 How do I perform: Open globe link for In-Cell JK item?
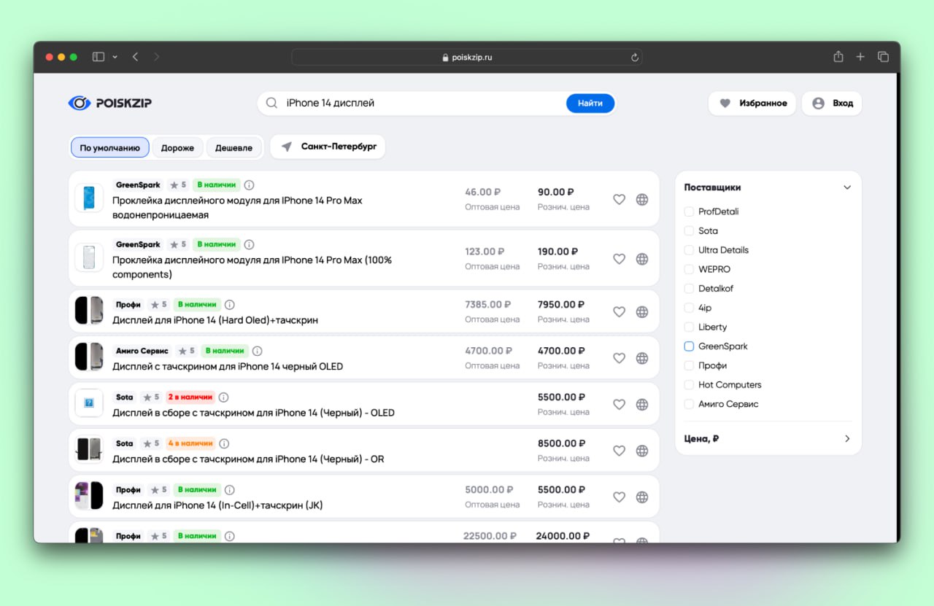pyautogui.click(x=642, y=497)
